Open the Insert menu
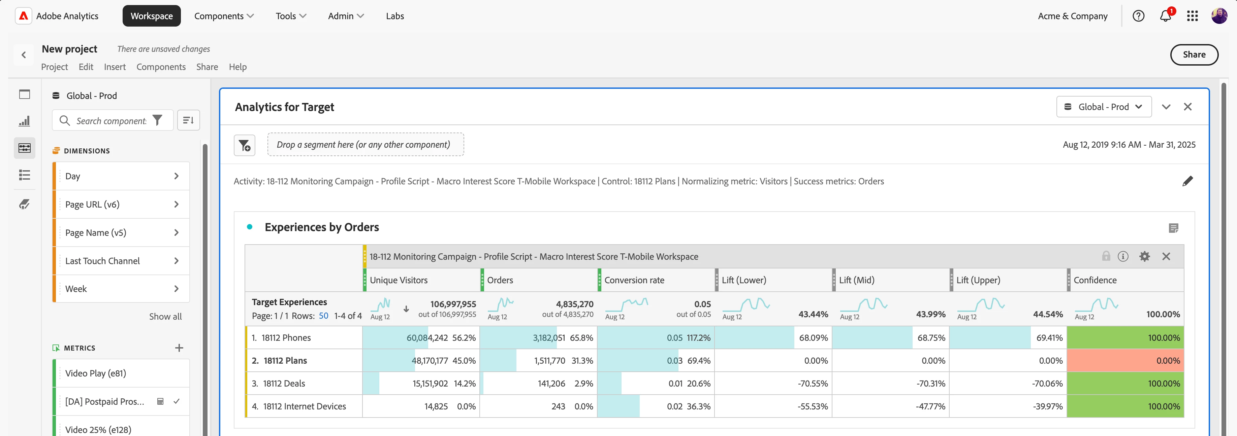Viewport: 1237px width, 436px height. [x=115, y=67]
